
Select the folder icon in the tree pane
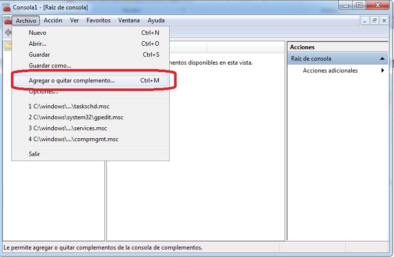click(8, 47)
